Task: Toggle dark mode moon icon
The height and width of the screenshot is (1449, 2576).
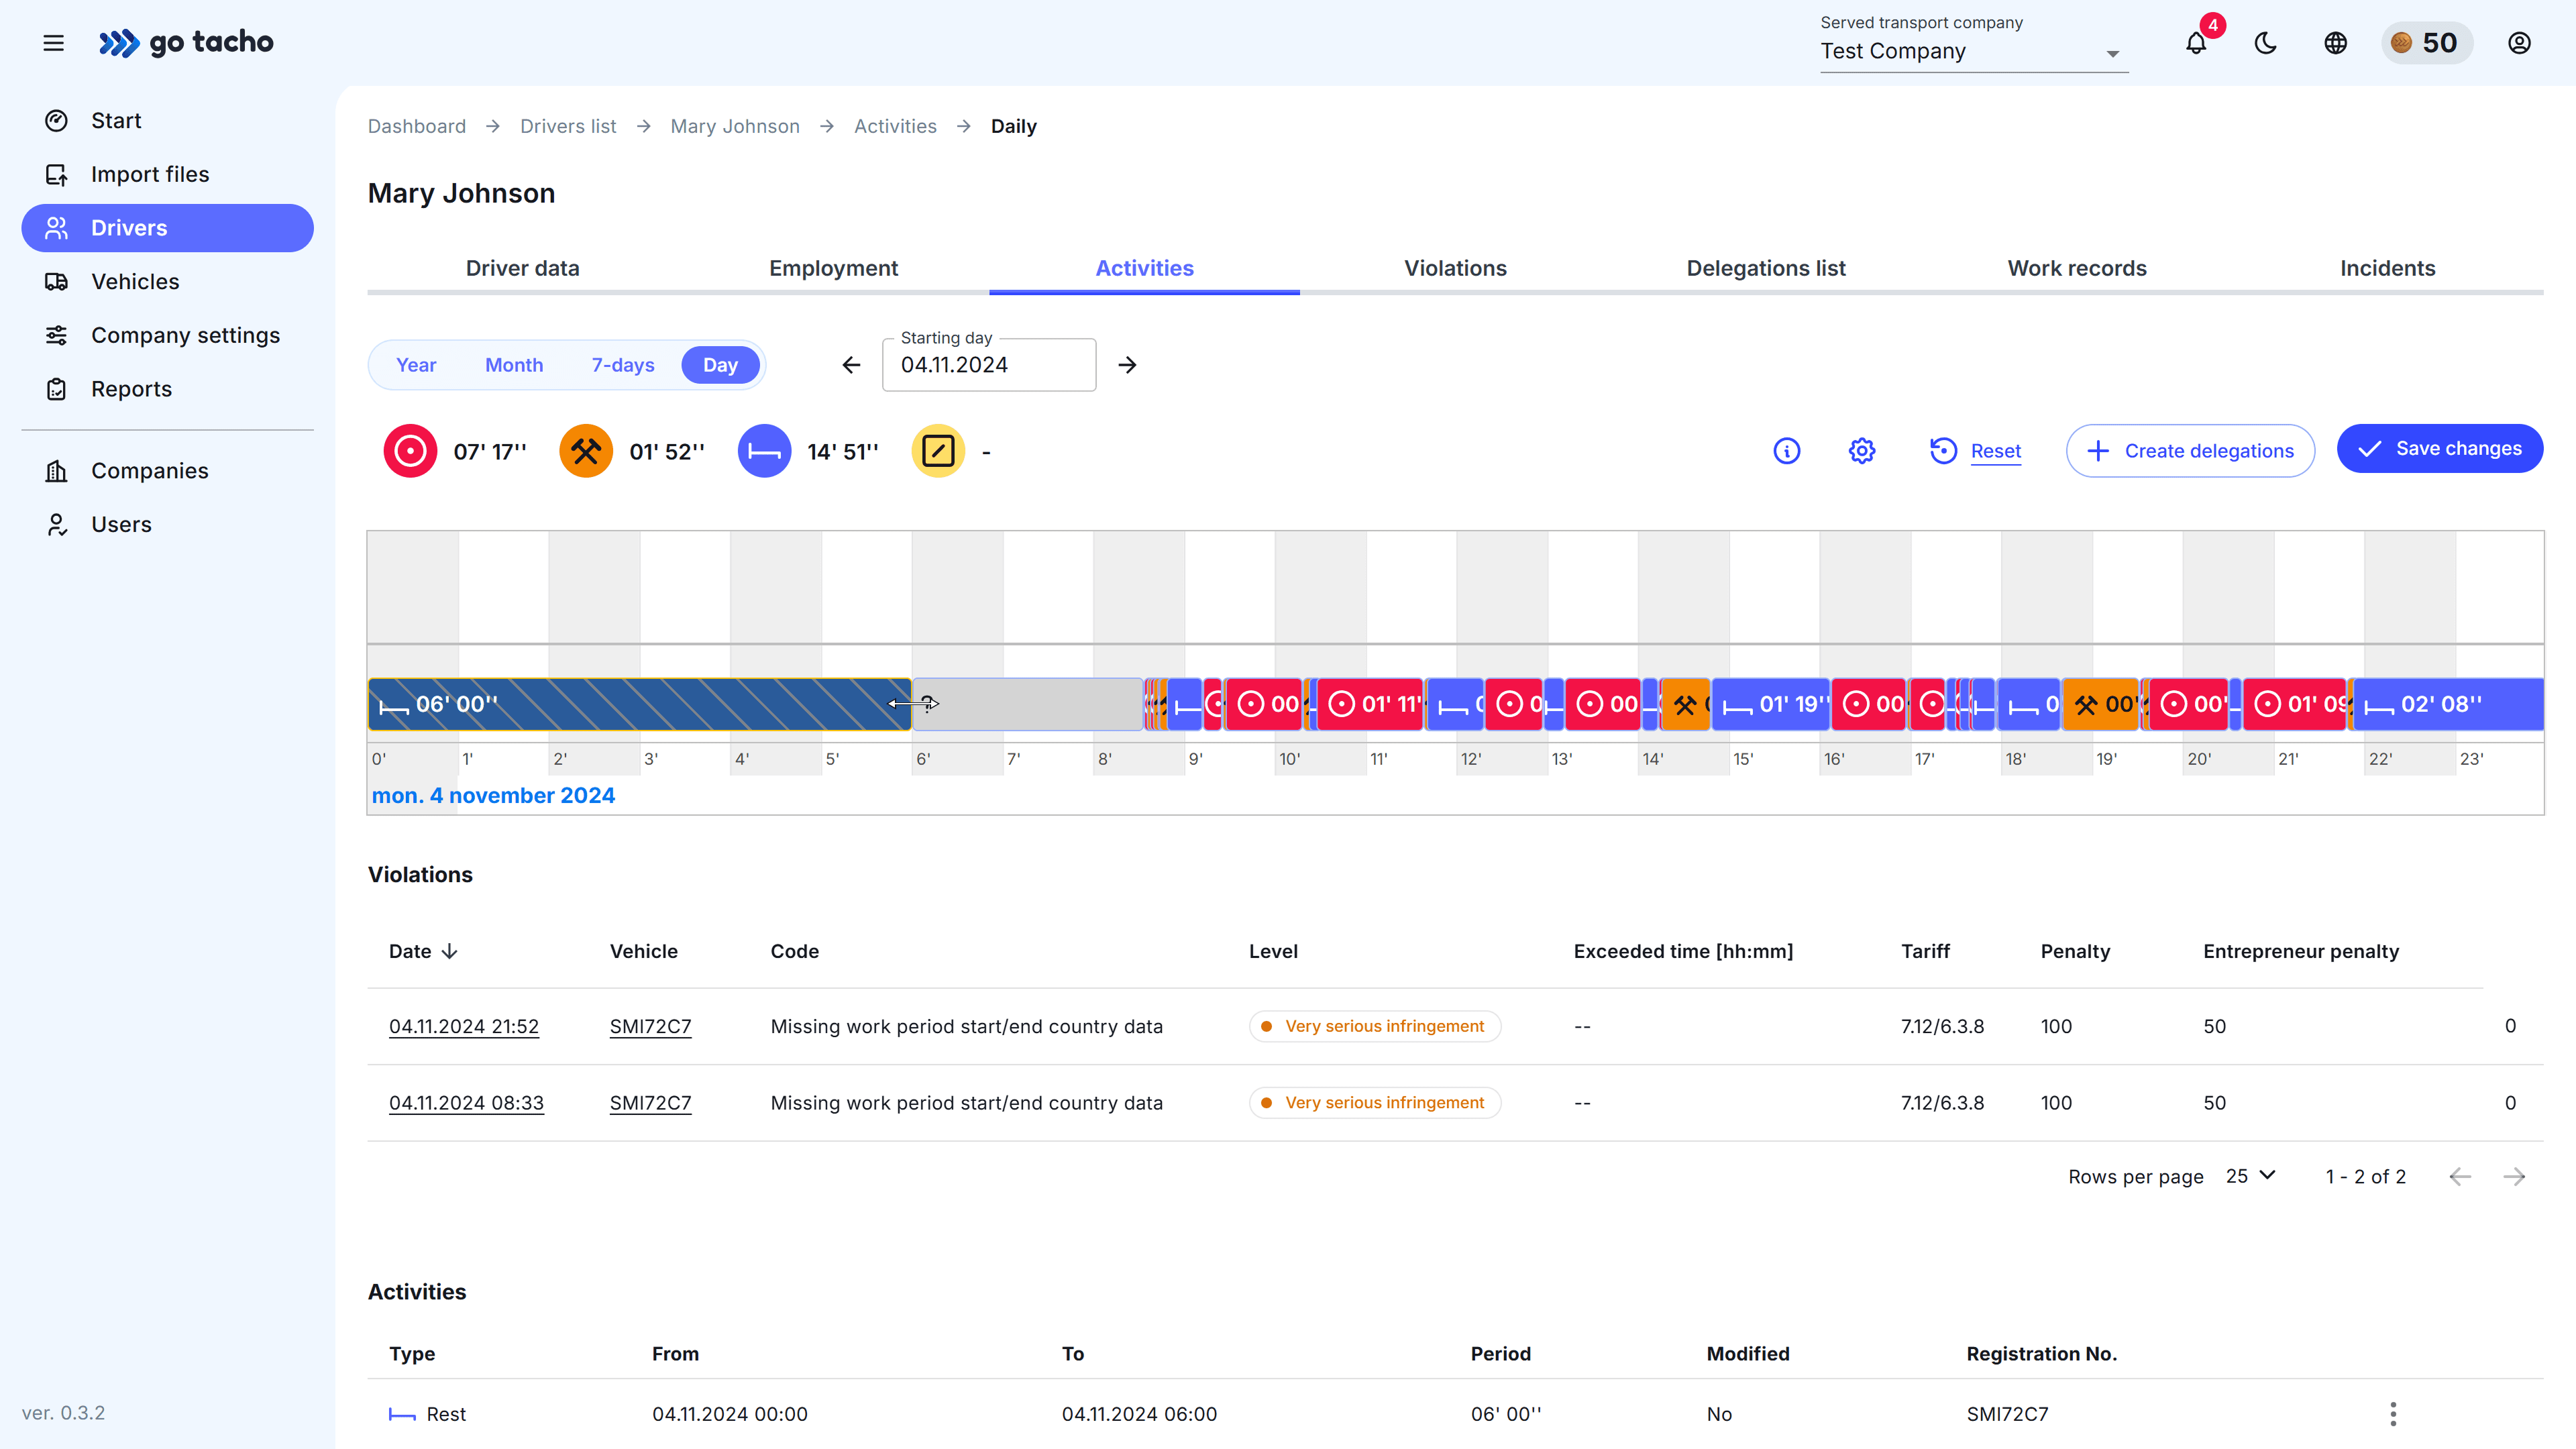Action: 2266,43
